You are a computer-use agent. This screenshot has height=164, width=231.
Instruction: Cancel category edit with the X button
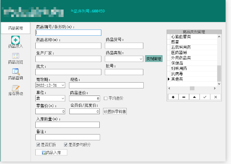216,97
